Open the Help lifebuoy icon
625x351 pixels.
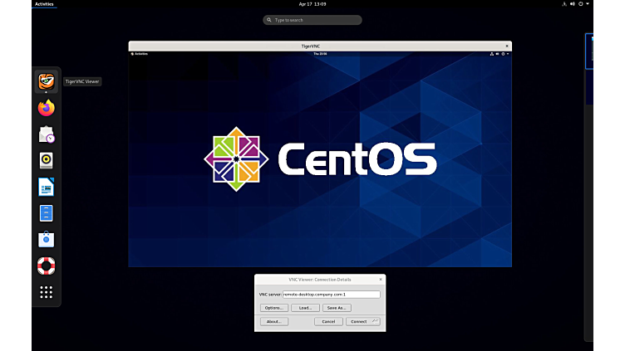pyautogui.click(x=47, y=266)
